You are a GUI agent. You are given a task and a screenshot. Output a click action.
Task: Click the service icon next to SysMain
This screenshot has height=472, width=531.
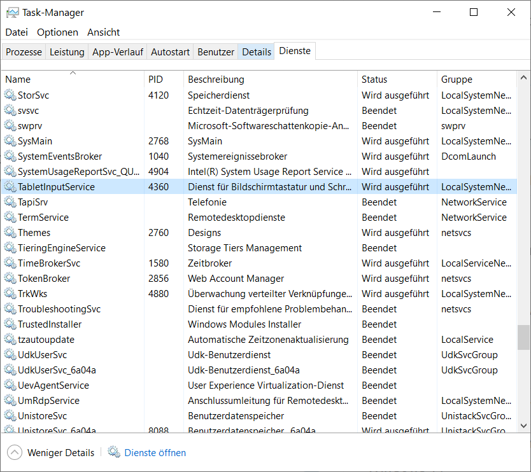10,141
